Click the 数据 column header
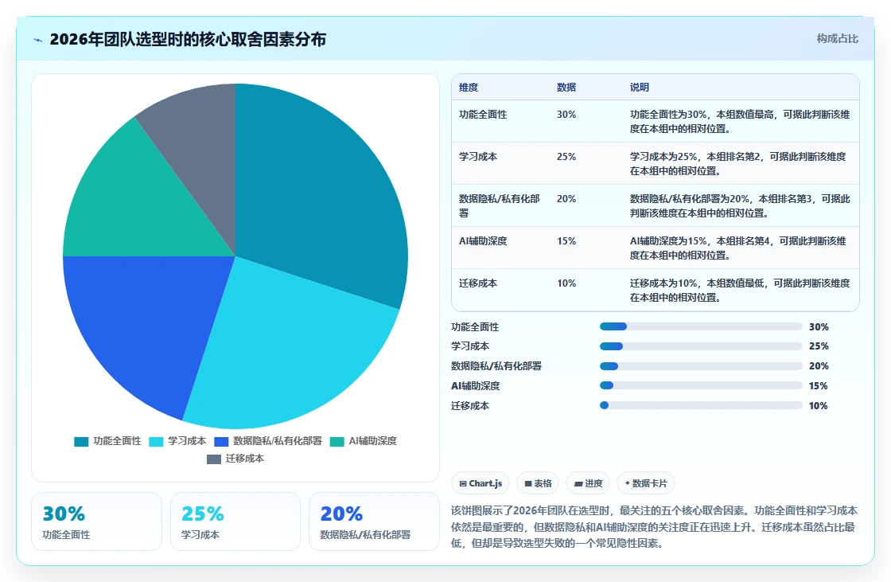The image size is (891, 582). (x=566, y=87)
